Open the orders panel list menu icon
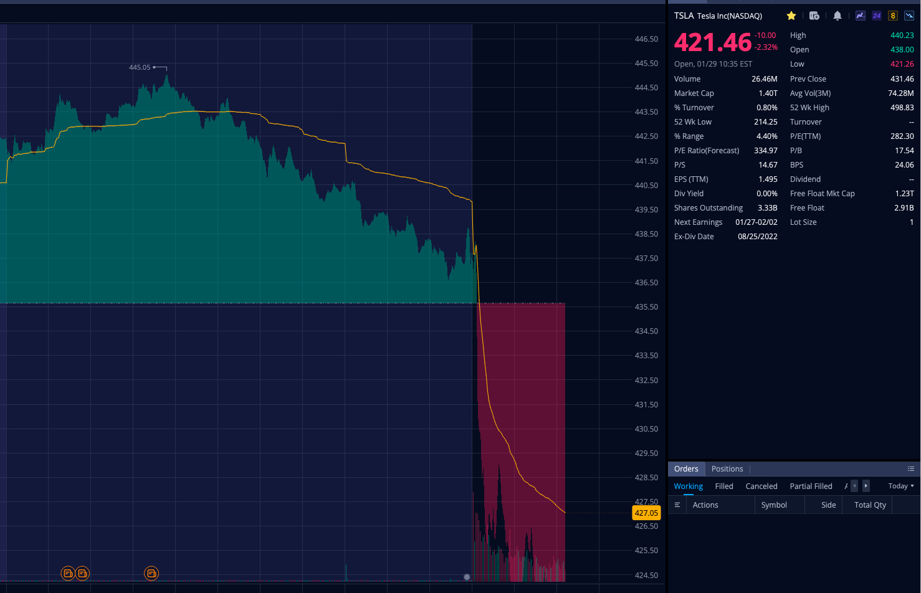Image resolution: width=921 pixels, height=593 pixels. click(x=910, y=469)
